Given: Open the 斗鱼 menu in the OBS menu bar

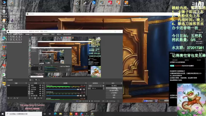Looking at the screenshot, I should click(67, 34).
